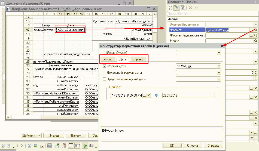
Task: Sort properties alphabetically in the Свойства panel
Action: [x=170, y=8]
